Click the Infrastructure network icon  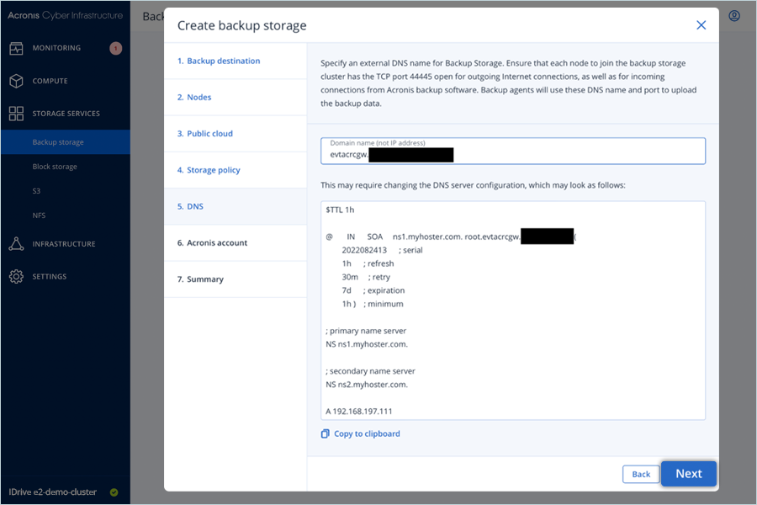[16, 244]
